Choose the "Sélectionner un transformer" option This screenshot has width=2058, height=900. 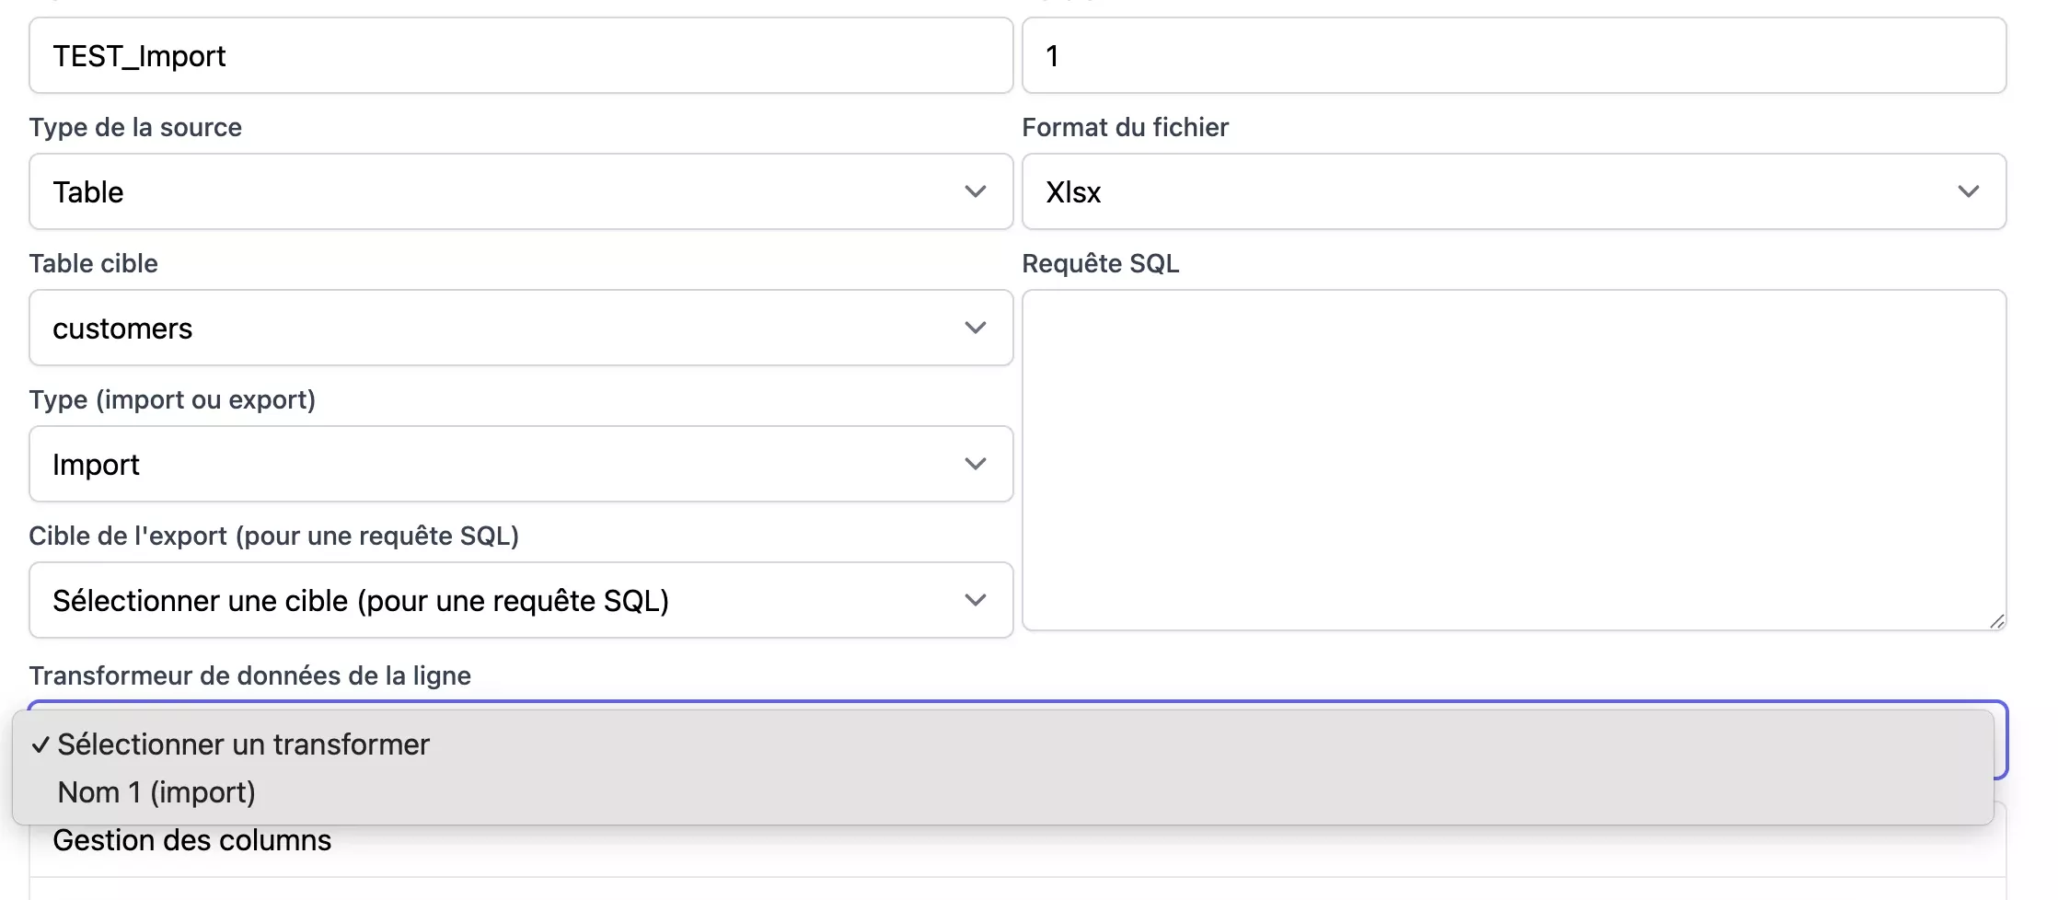(244, 744)
